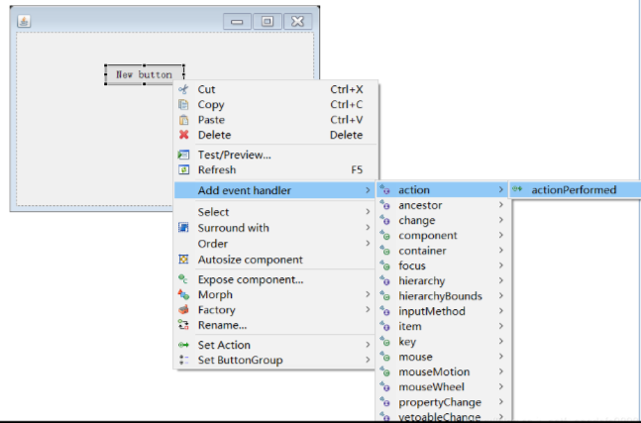Click the Surround with icon
641x423 pixels.
tap(183, 227)
